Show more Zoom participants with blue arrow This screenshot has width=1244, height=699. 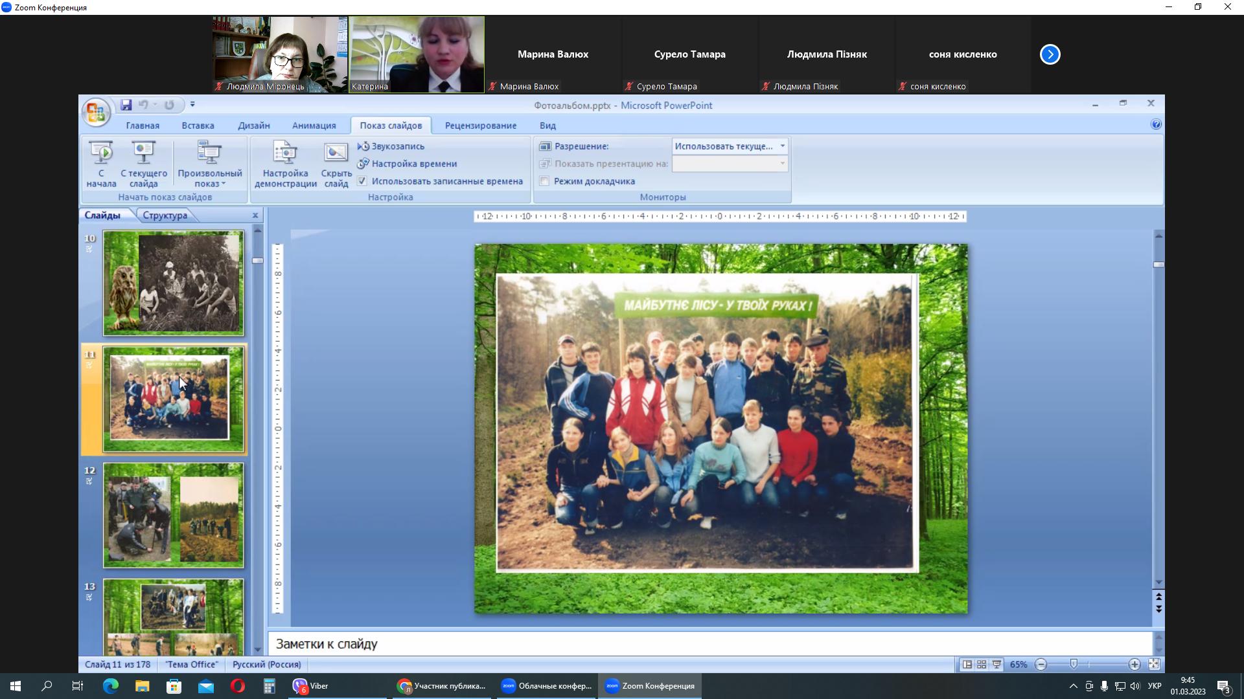[1050, 54]
